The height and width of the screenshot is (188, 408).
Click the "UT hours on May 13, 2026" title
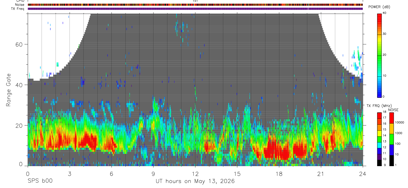(195, 181)
